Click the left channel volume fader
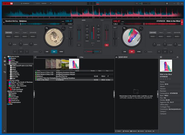185x135 pixels. [x=79, y=30]
